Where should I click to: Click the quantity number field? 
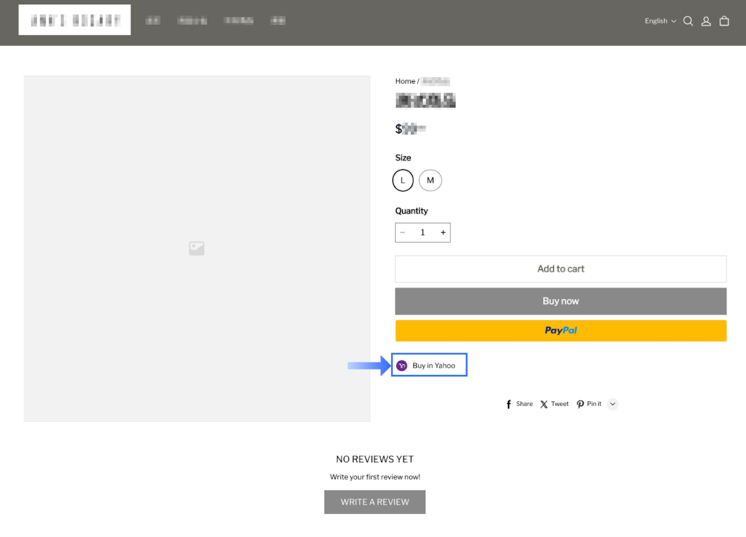(x=423, y=232)
